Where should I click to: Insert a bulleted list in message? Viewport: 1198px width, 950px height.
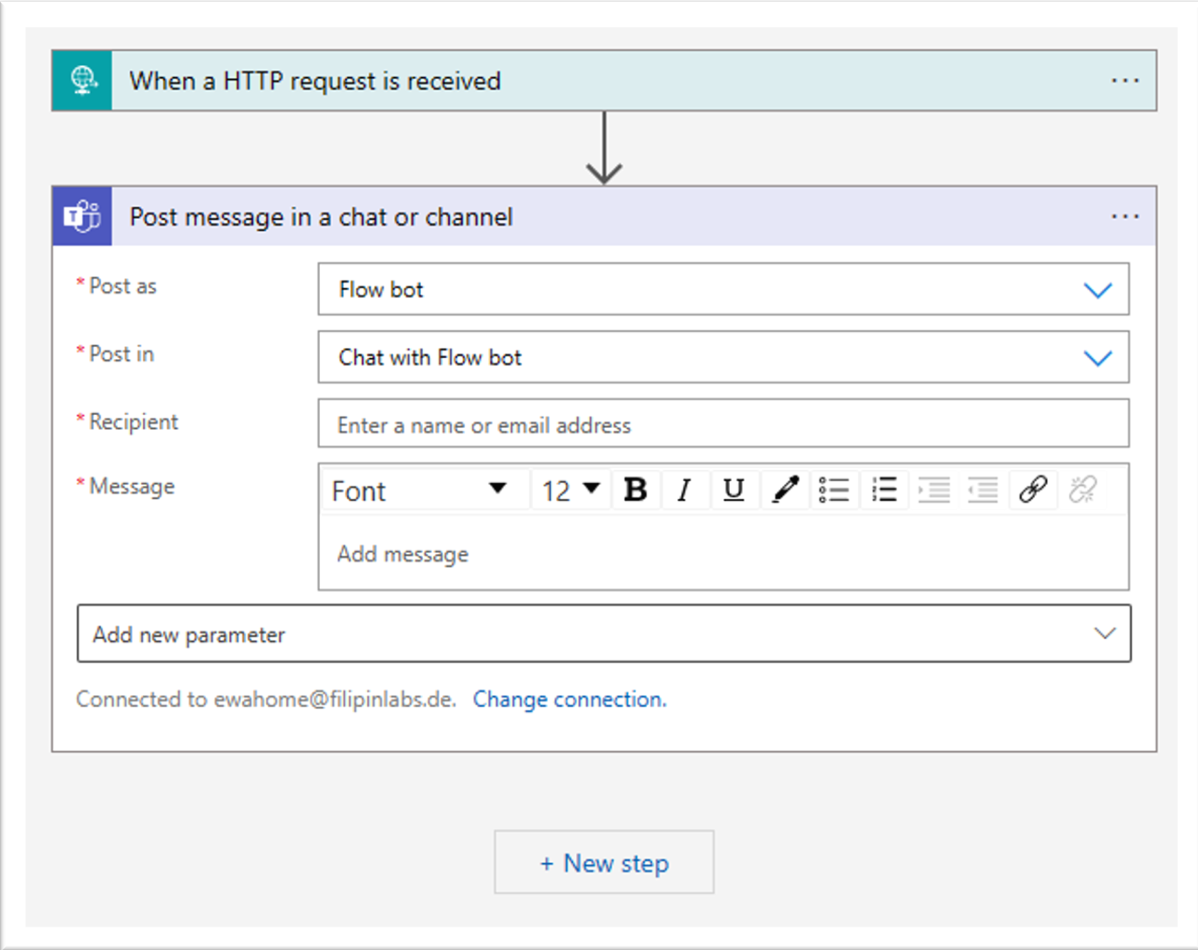pos(834,491)
